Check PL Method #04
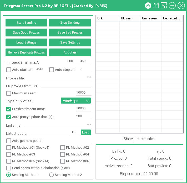This screenshot has height=183, width=187. tap(63, 154)
